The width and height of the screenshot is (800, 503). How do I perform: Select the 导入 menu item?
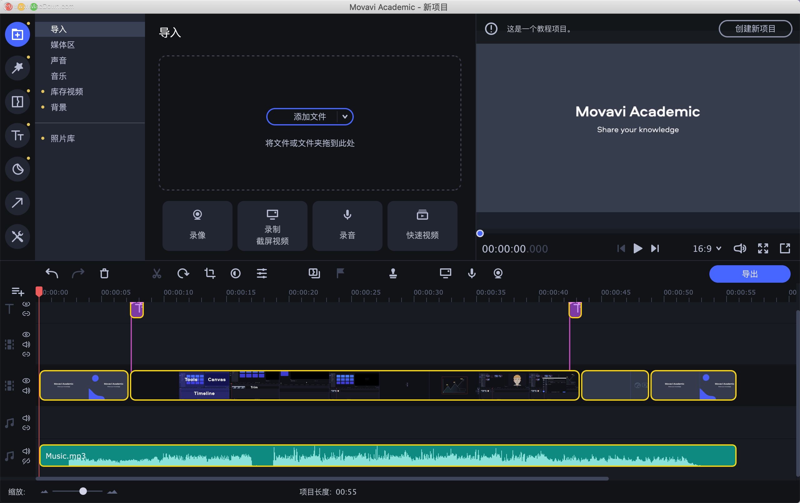coord(90,29)
